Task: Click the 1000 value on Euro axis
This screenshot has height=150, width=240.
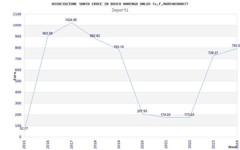Action: pos(17,25)
